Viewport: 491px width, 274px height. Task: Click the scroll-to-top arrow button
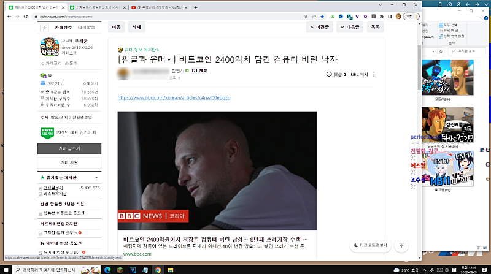(x=401, y=246)
